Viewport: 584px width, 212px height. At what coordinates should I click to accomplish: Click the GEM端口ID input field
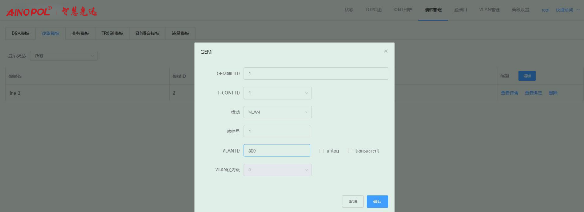(x=315, y=74)
